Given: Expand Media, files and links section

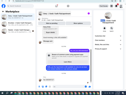Looking at the screenshot, I should pyautogui.click(x=108, y=45).
